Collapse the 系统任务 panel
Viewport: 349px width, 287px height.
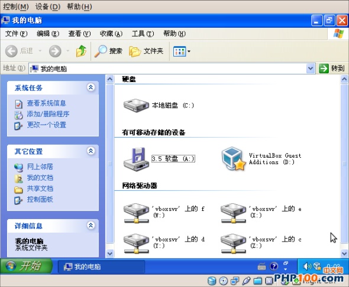[x=91, y=87]
